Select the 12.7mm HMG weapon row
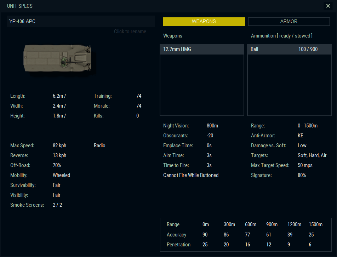This screenshot has height=257, width=337. point(202,49)
